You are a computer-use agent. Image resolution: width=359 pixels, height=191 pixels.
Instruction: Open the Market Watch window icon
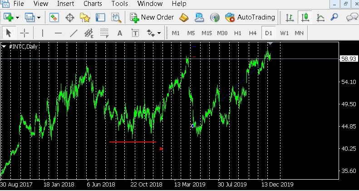[x=54, y=17]
